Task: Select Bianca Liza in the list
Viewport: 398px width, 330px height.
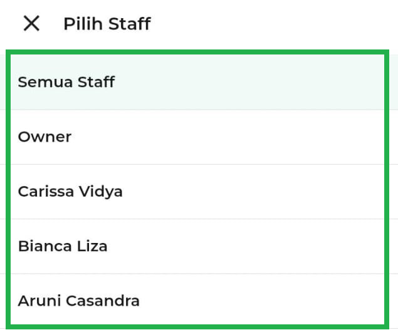Action: coord(63,246)
